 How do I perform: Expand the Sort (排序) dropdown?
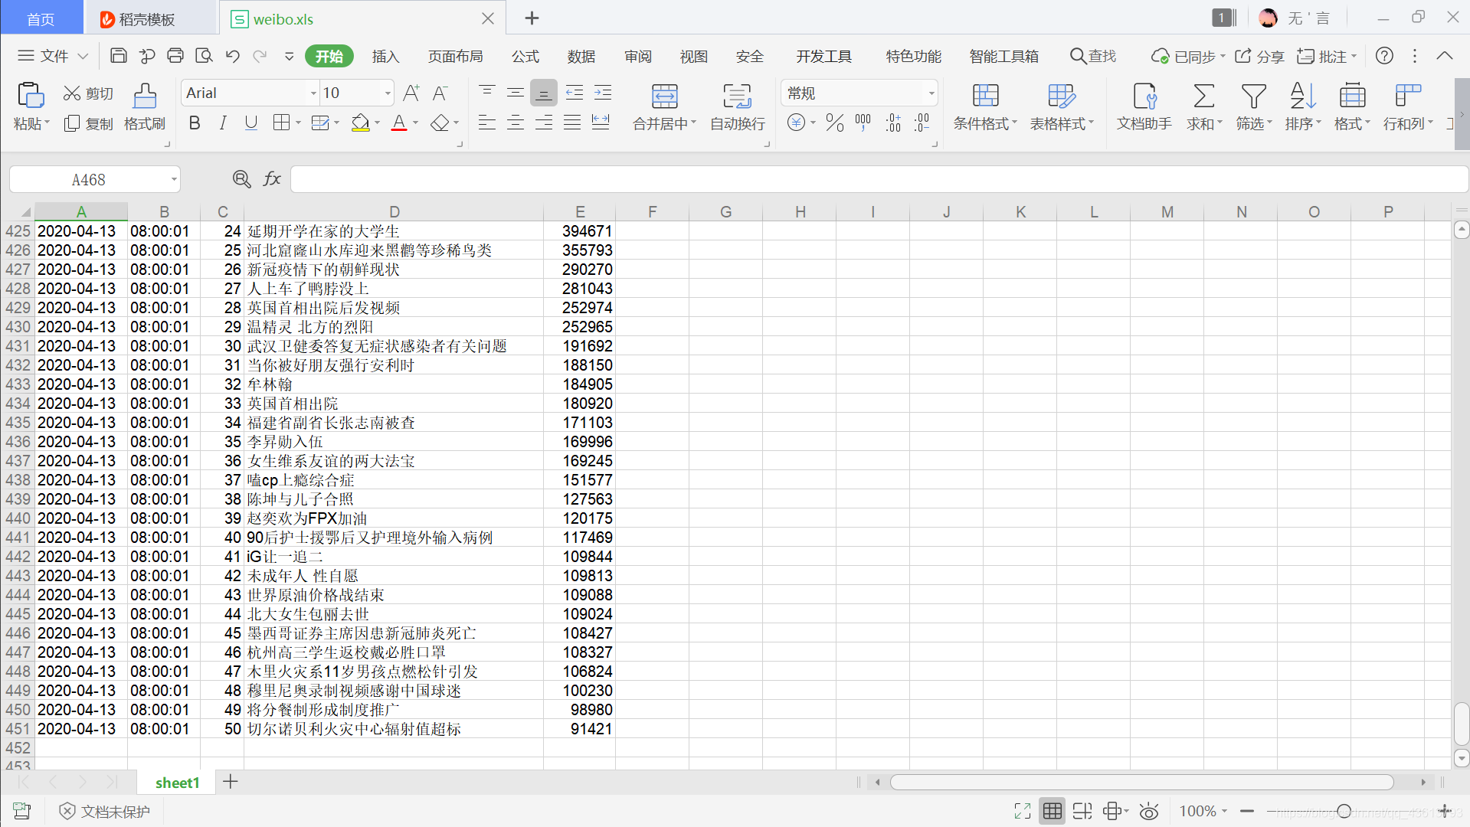pos(1318,123)
